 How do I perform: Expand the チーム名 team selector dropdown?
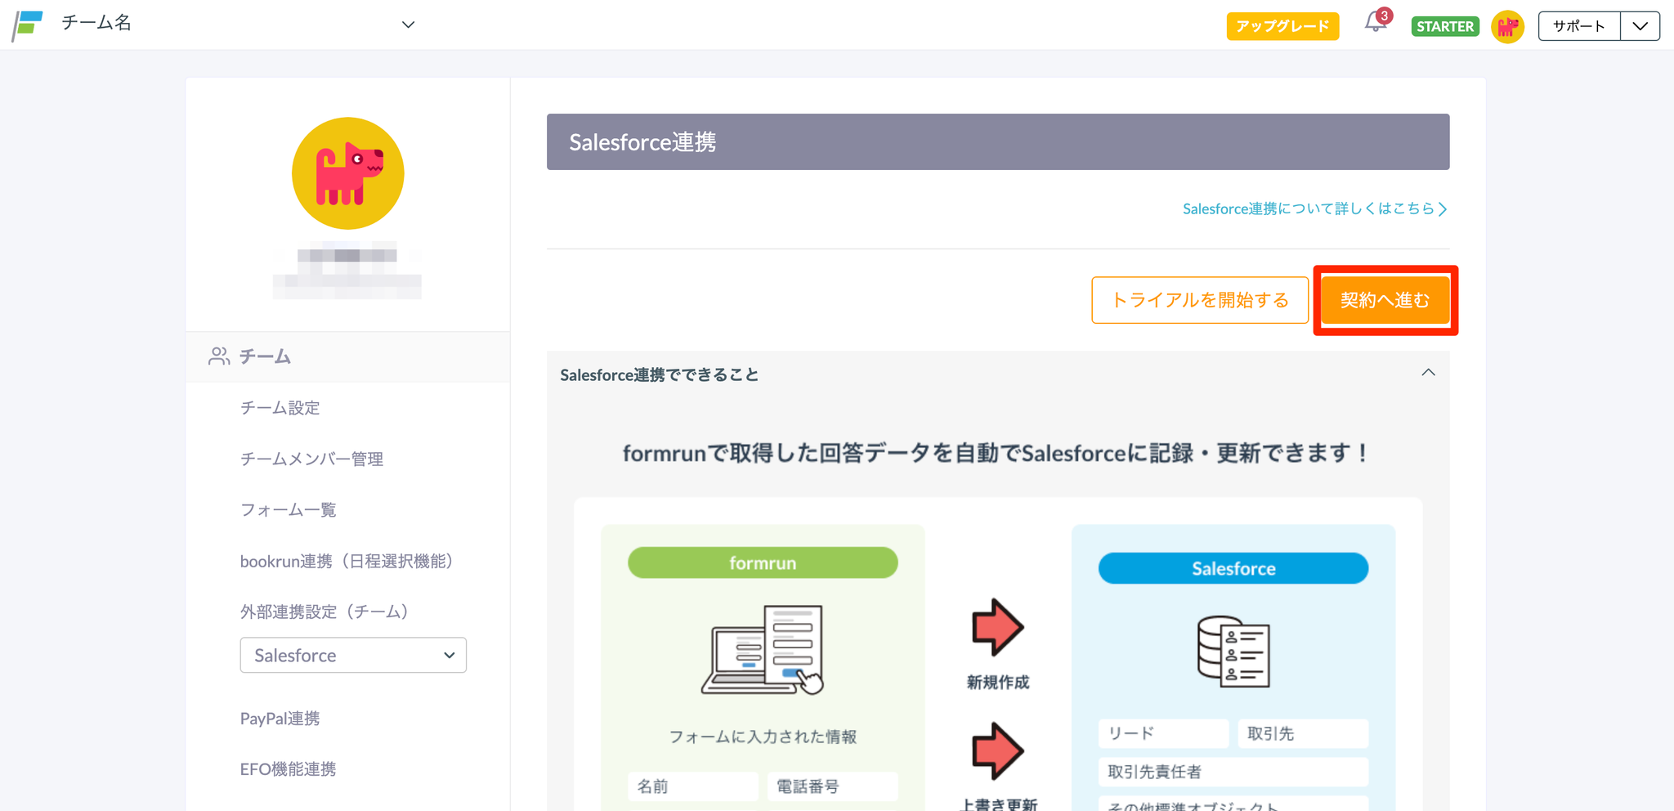click(x=408, y=25)
